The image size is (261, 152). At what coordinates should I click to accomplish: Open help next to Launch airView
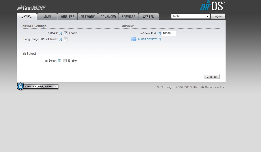pyautogui.click(x=159, y=39)
